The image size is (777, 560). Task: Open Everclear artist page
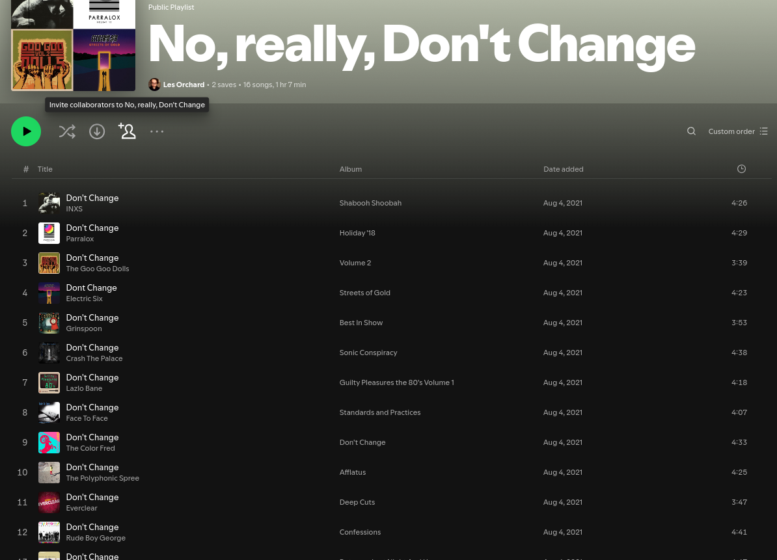82,508
